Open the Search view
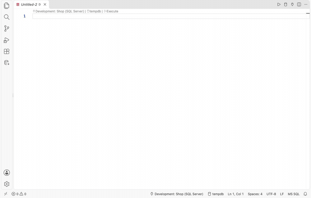The image size is (311, 198). (x=7, y=17)
